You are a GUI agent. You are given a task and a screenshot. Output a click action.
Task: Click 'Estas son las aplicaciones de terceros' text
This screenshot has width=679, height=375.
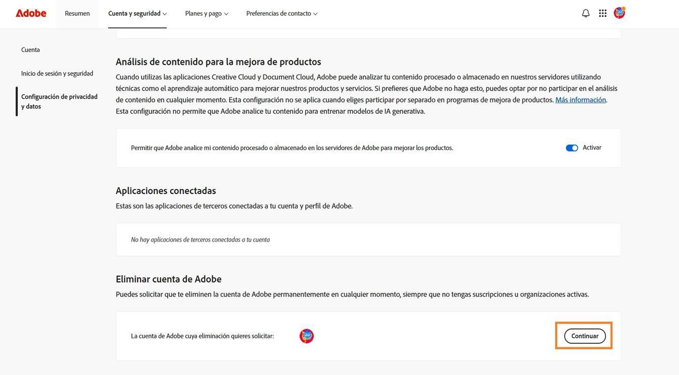(234, 206)
